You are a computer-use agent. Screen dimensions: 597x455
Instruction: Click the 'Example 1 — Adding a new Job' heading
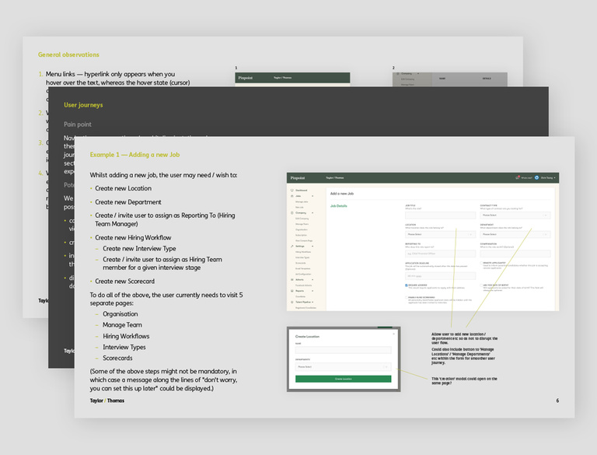[134, 155]
